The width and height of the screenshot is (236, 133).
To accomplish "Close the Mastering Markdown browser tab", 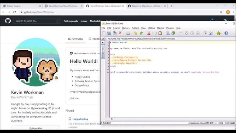I will pos(165,6).
